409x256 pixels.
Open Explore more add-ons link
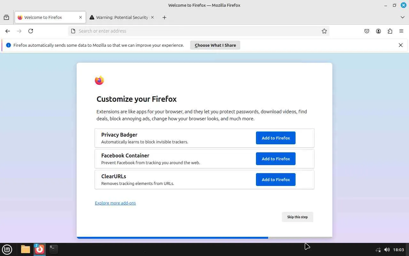pyautogui.click(x=115, y=203)
